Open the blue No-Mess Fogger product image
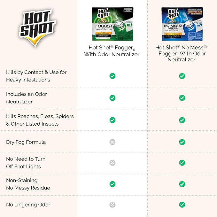This screenshot has height=217, width=217. click(182, 24)
